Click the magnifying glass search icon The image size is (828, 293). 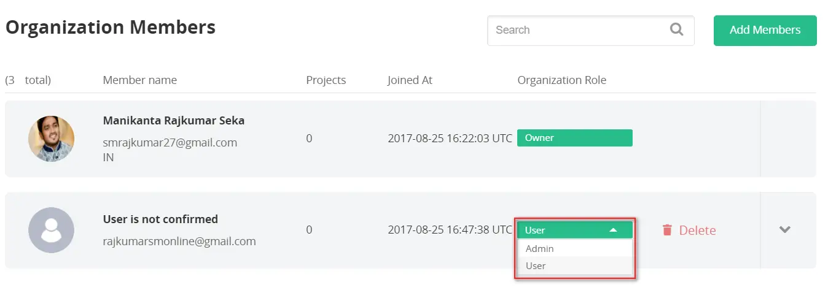point(676,29)
